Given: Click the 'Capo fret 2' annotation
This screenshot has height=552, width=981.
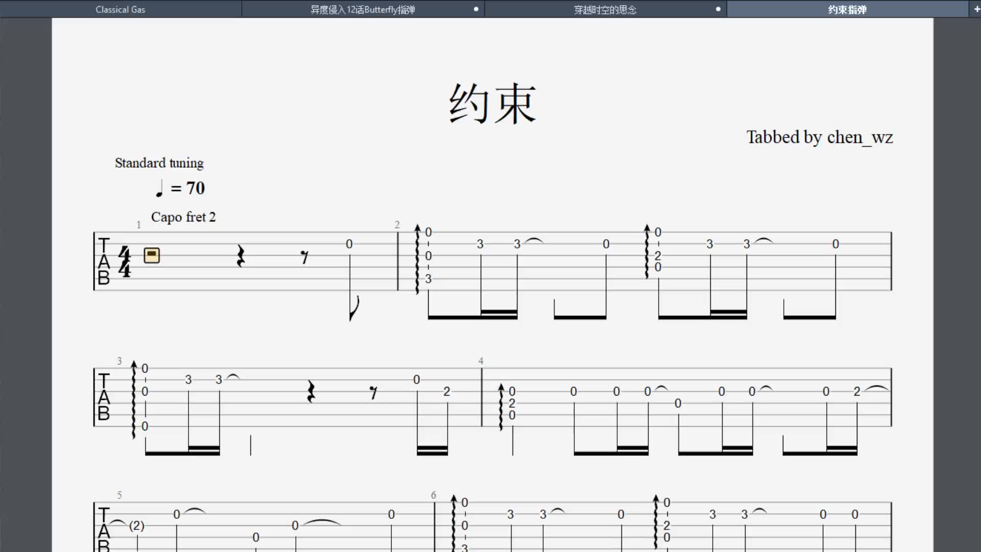Looking at the screenshot, I should pyautogui.click(x=183, y=217).
